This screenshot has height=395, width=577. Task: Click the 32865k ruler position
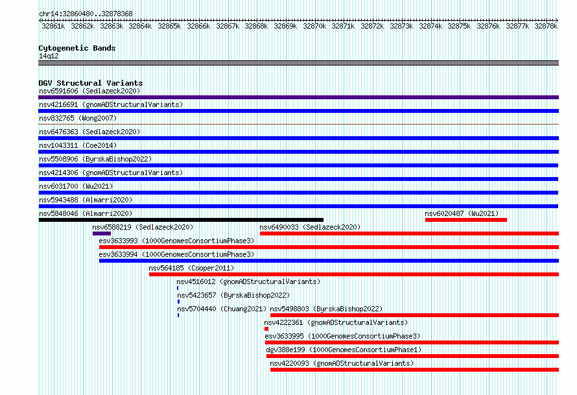(x=169, y=26)
